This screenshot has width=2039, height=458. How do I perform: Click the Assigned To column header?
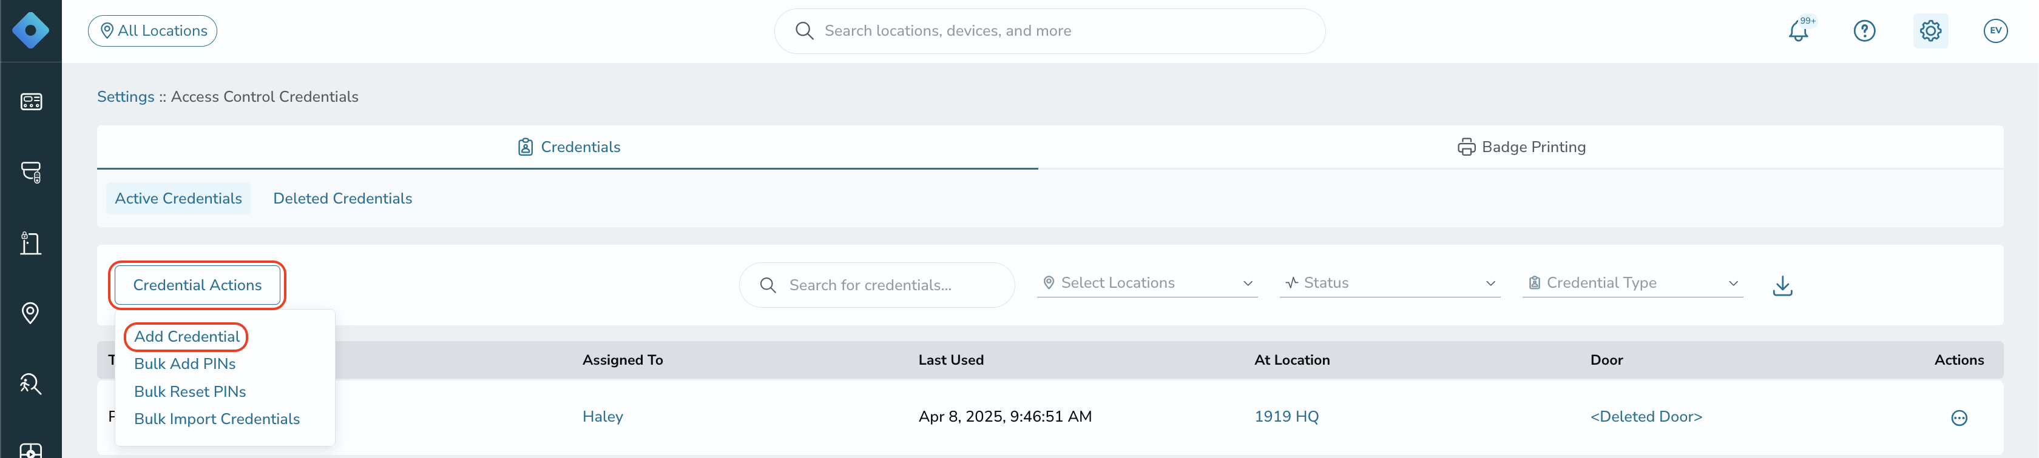pos(623,360)
